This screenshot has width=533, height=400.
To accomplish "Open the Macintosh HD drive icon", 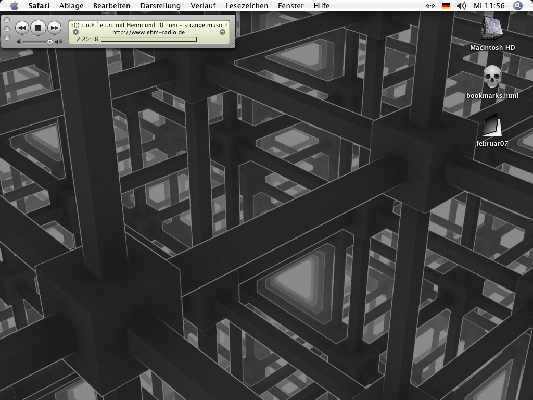I will coord(492,29).
